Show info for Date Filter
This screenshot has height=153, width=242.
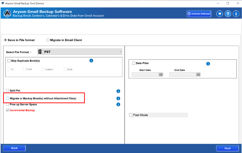(x=208, y=64)
